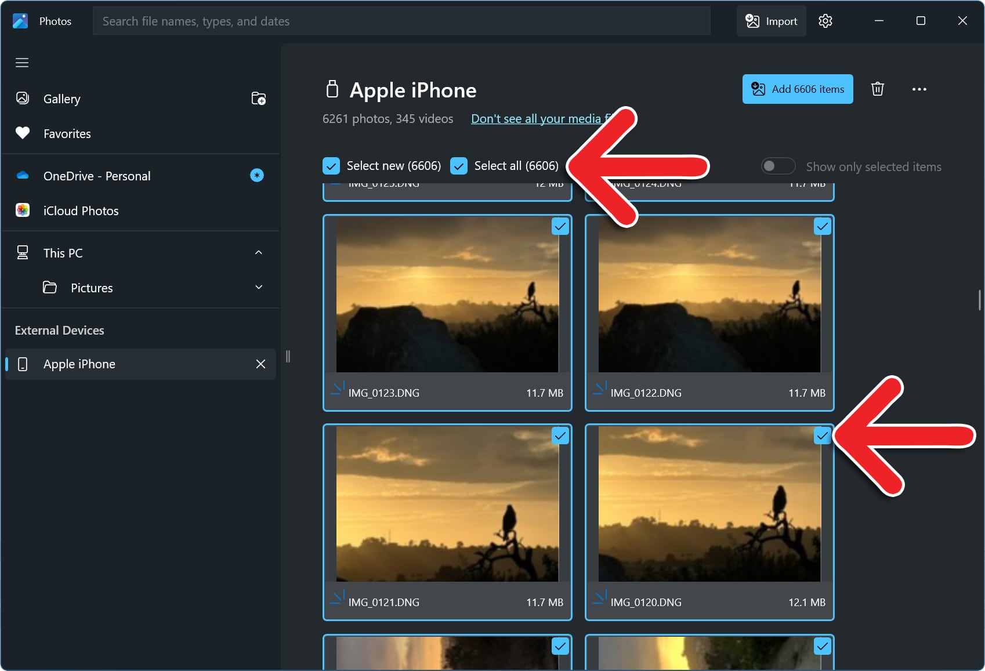Uncheck the Select all (6606) checkbox

click(459, 166)
